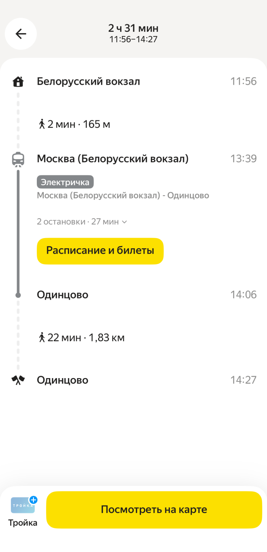Image resolution: width=267 pixels, height=552 pixels.
Task: Tap the back arrow button
Action: pyautogui.click(x=21, y=34)
